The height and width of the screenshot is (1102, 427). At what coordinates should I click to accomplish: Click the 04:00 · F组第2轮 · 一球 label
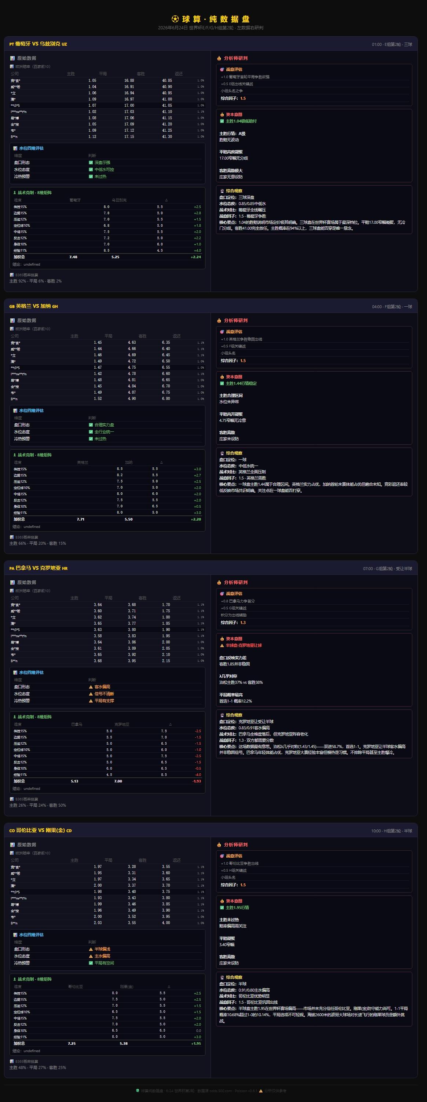pos(392,306)
